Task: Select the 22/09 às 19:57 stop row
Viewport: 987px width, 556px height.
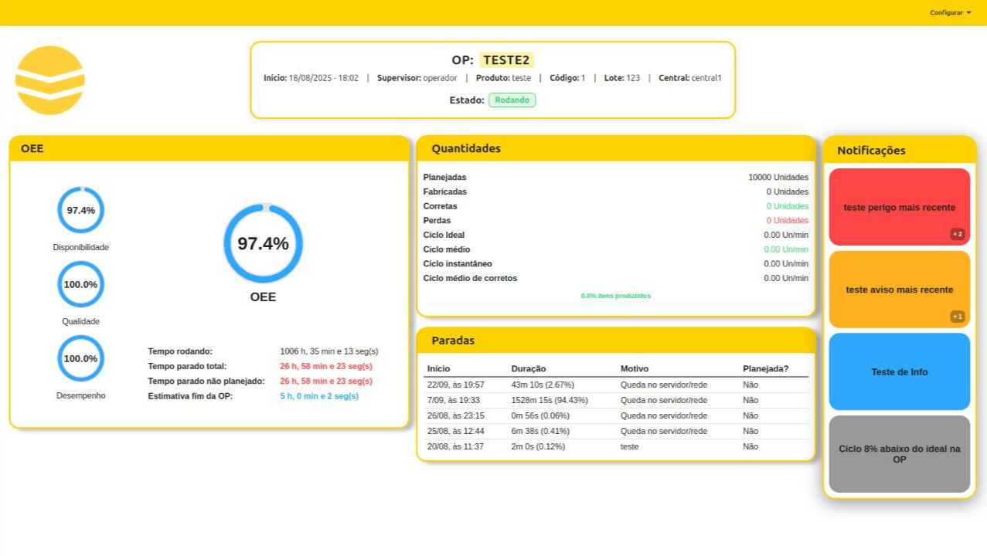Action: [x=615, y=385]
